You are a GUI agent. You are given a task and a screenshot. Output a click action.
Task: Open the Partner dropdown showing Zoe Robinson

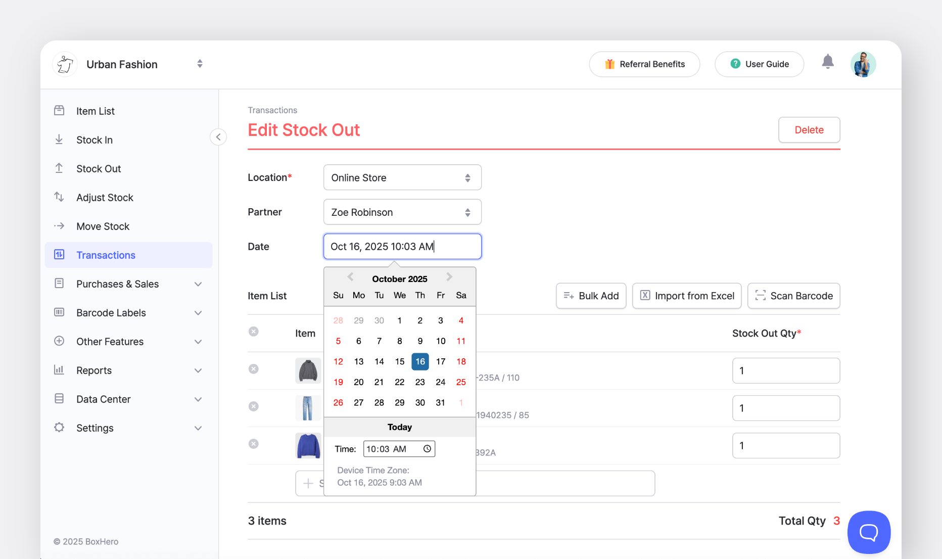click(402, 212)
